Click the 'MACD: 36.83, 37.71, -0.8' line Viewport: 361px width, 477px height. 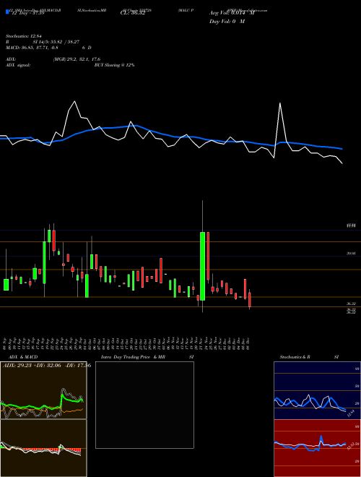click(x=32, y=48)
